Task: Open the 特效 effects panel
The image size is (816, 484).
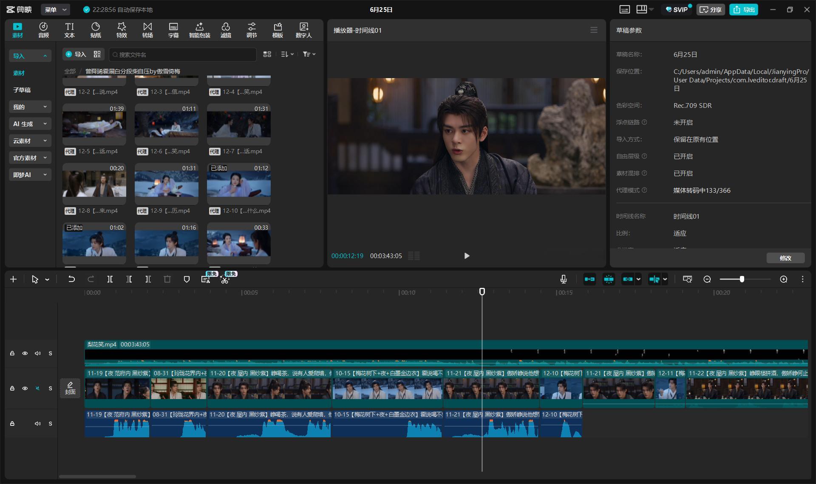Action: (122, 30)
